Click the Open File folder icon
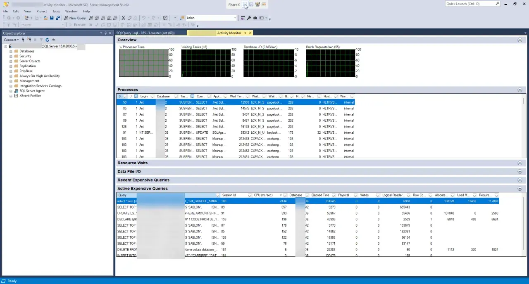Screen dimensions: 529x284 click(45, 18)
